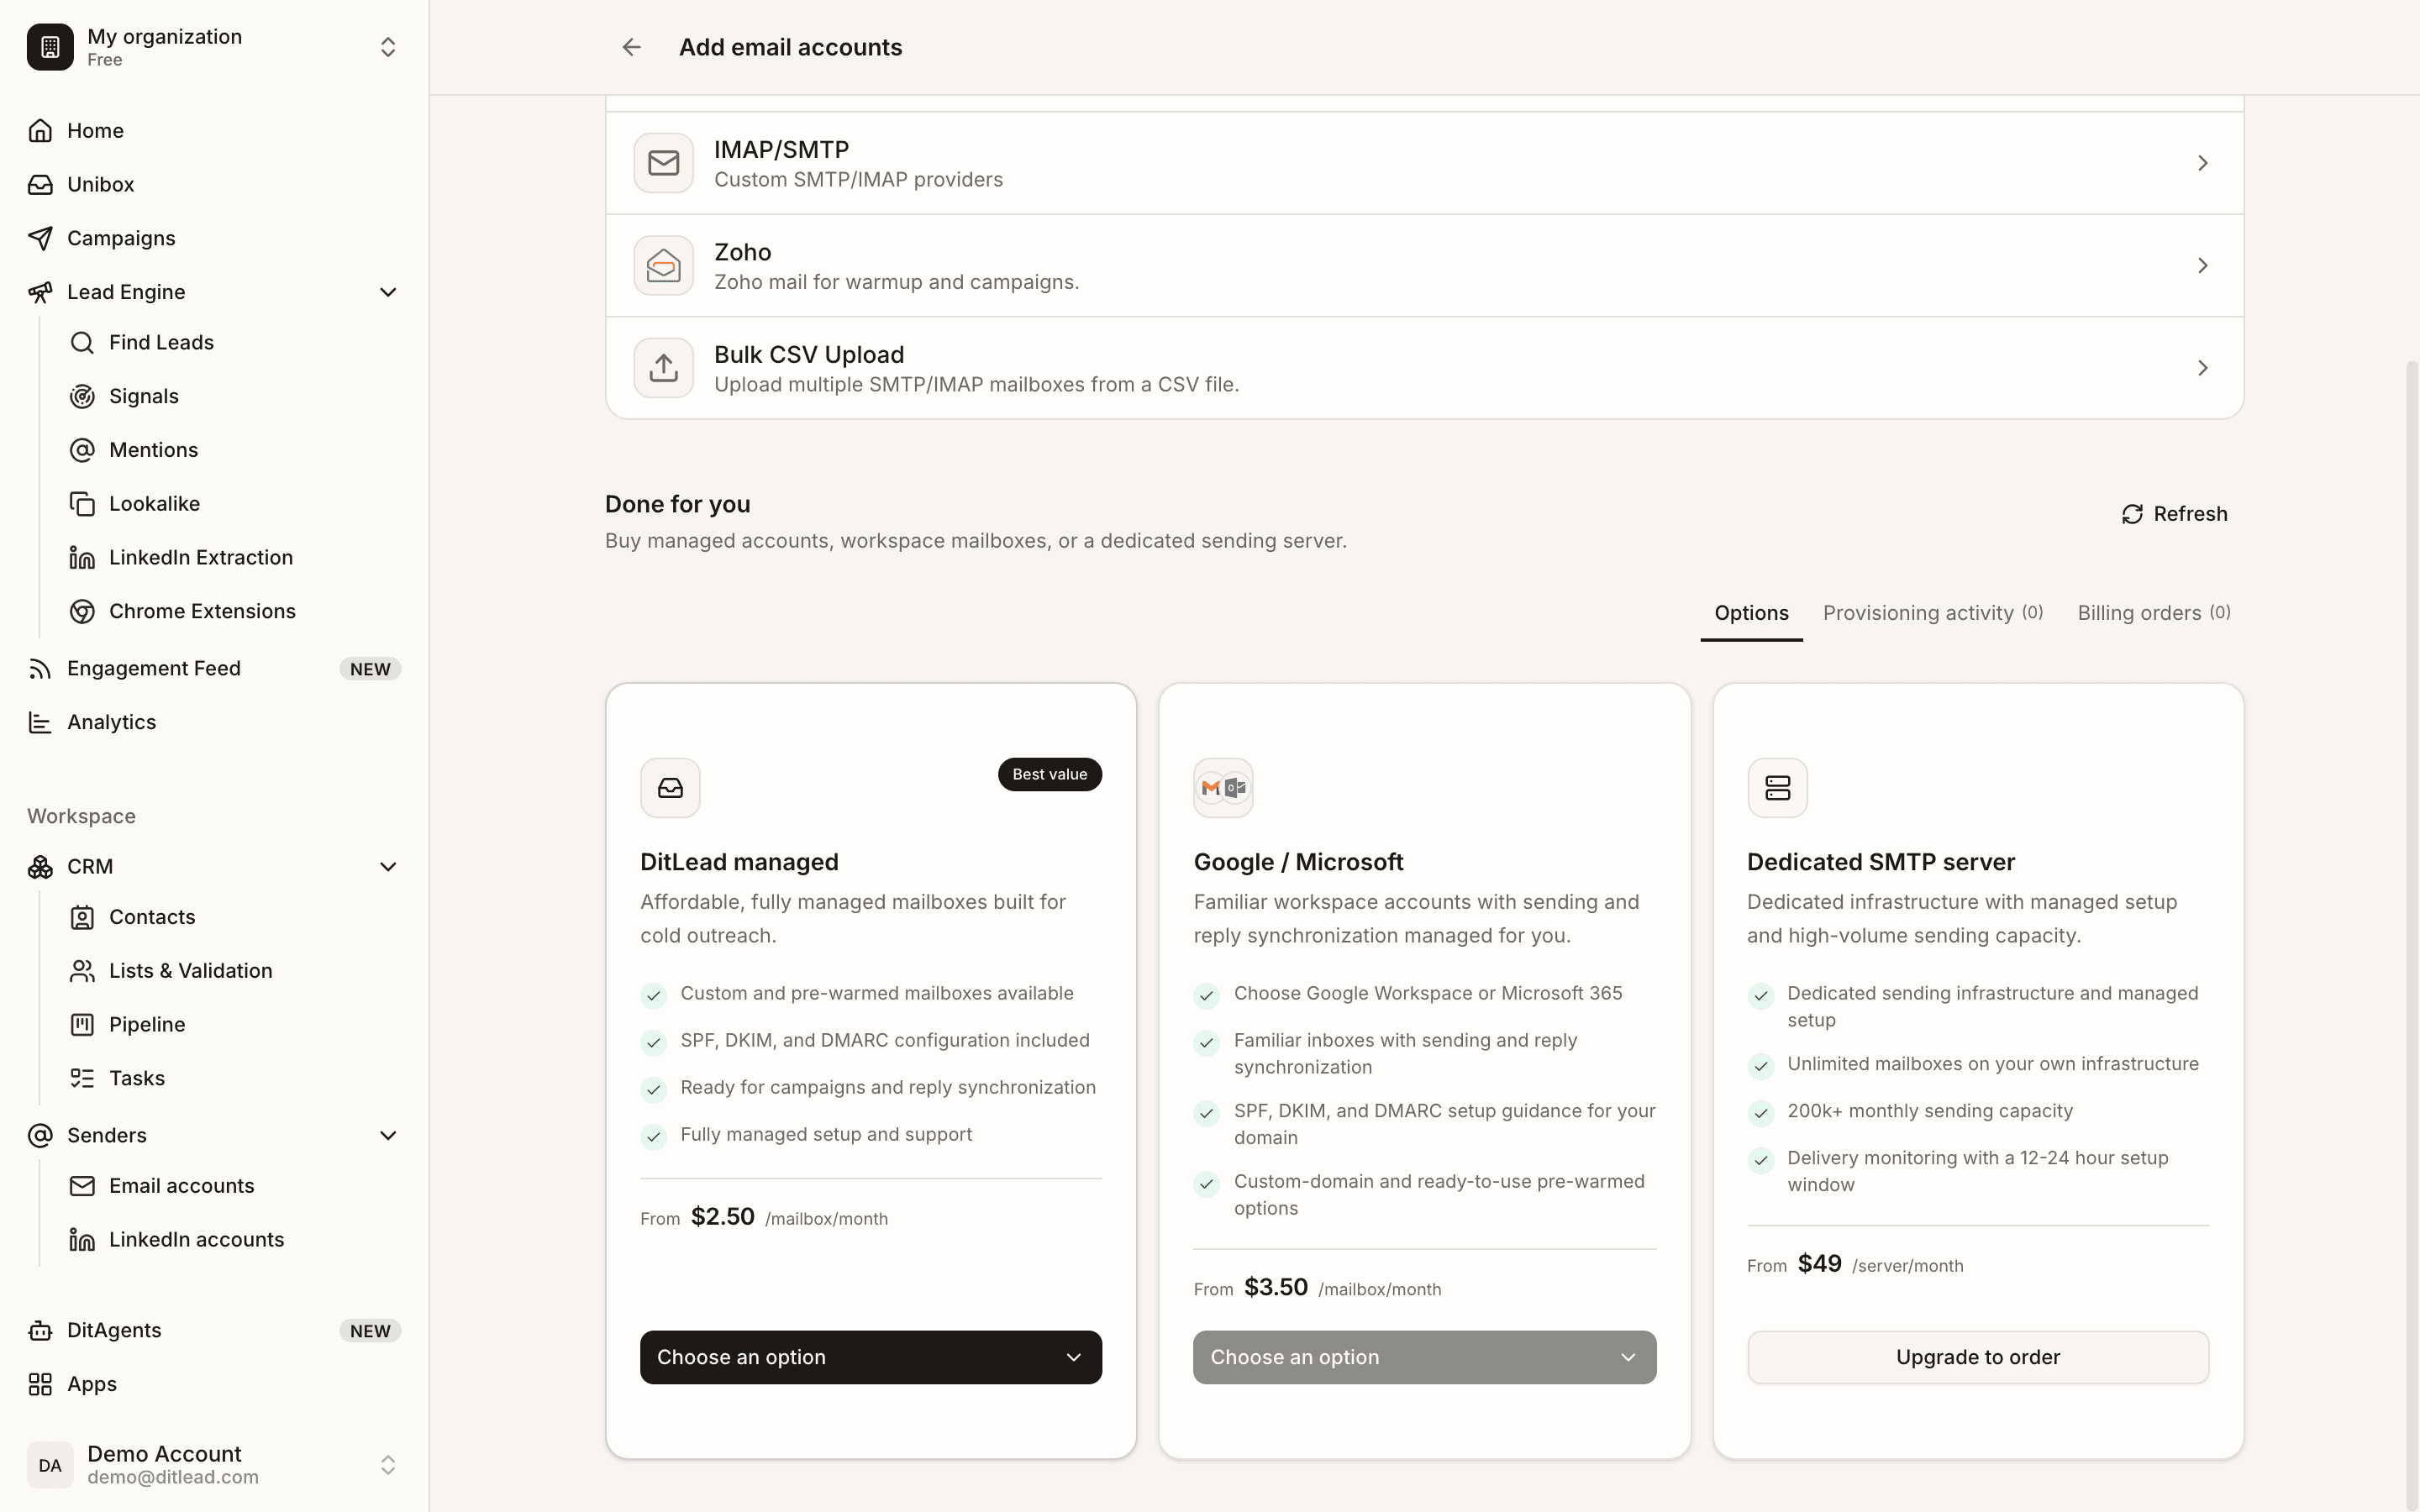Open the organization switcher chevrons
The width and height of the screenshot is (2420, 1512).
click(388, 47)
